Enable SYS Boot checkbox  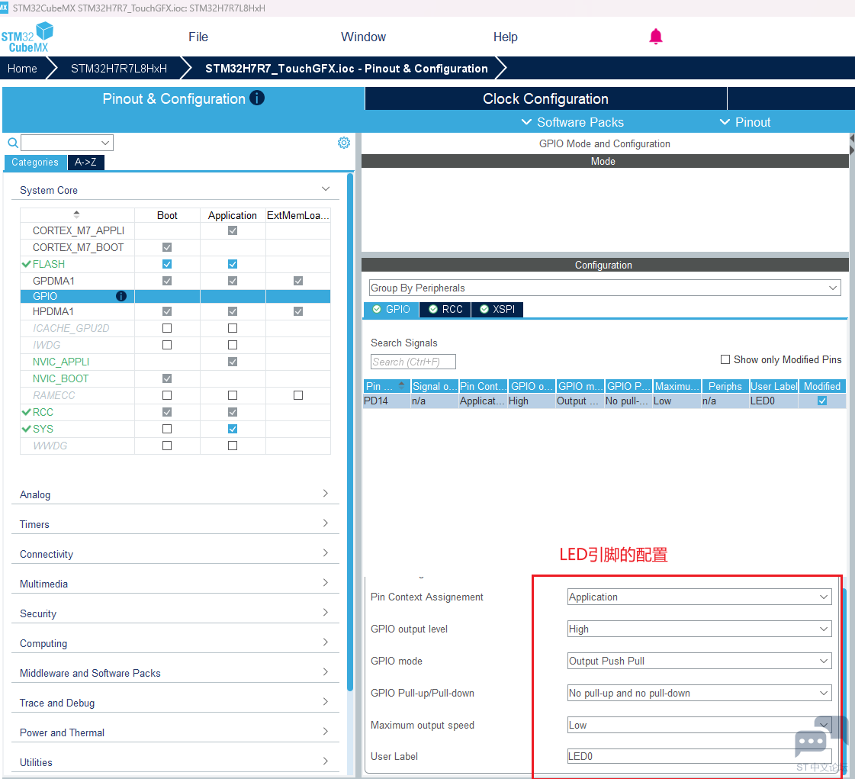pyautogui.click(x=167, y=429)
